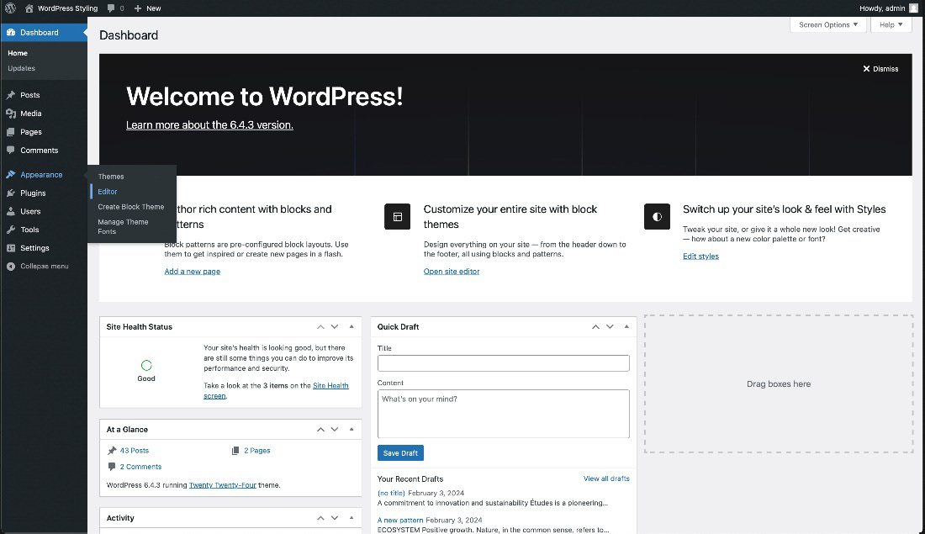
Task: Click the Dashboard gauge icon in sidebar
Action: click(11, 33)
